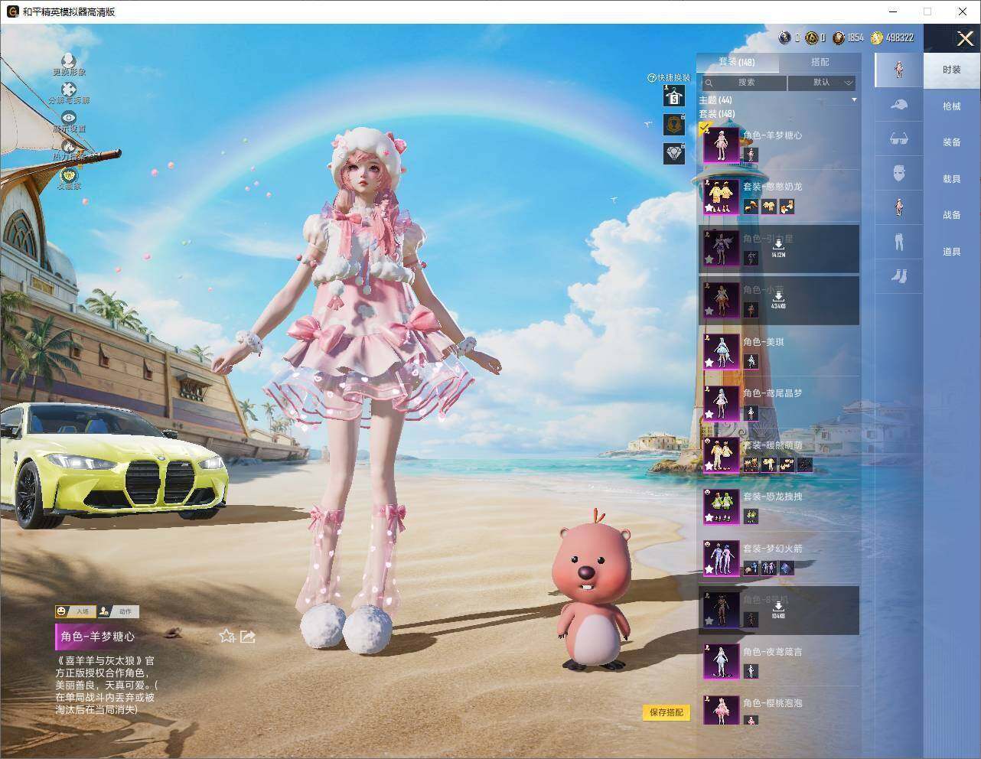Toggle the 显示设置 eye icon
Viewport: 981px width, 759px height.
pos(69,118)
